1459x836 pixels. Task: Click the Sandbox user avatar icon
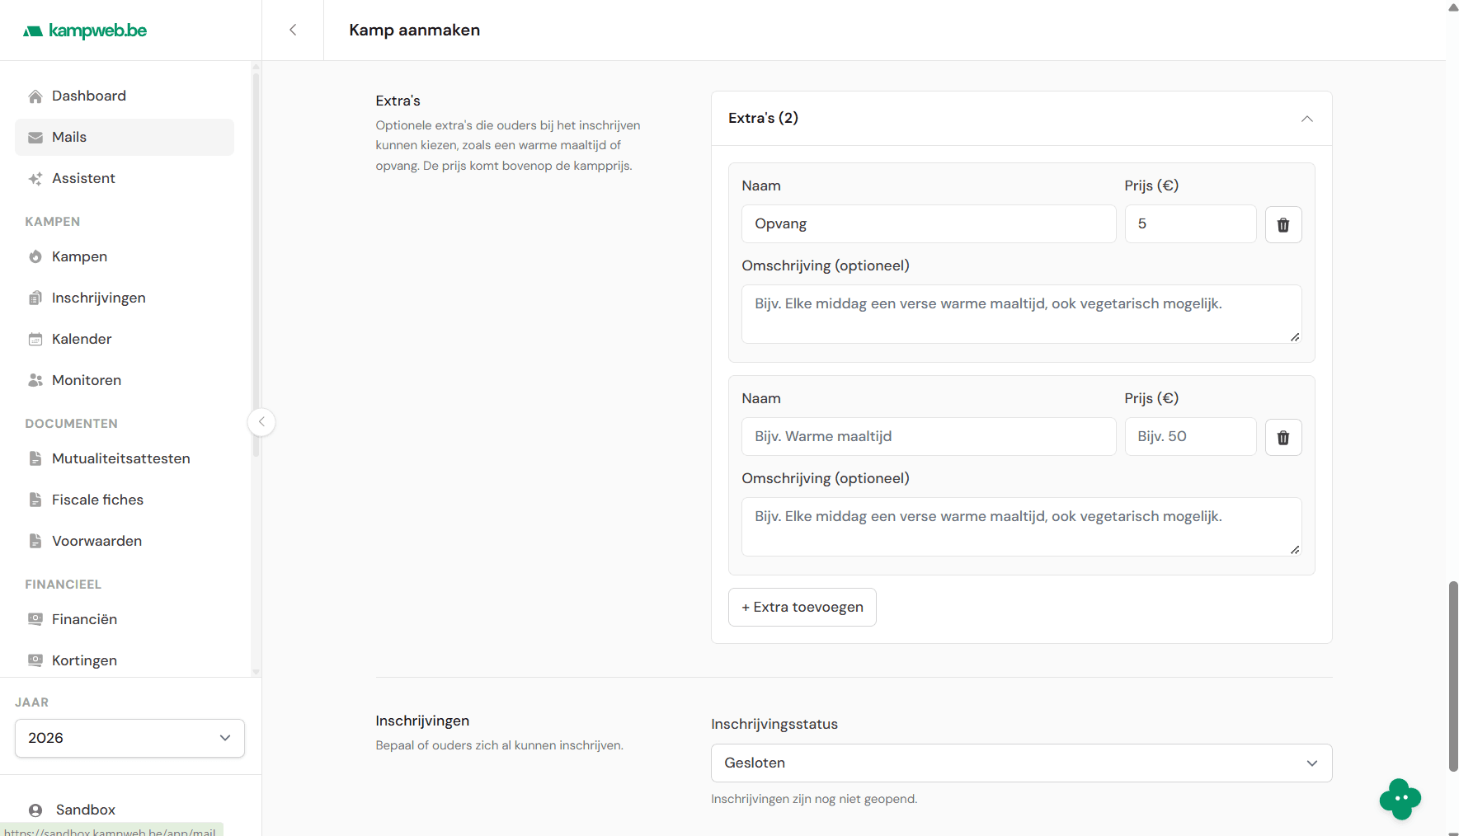(35, 810)
